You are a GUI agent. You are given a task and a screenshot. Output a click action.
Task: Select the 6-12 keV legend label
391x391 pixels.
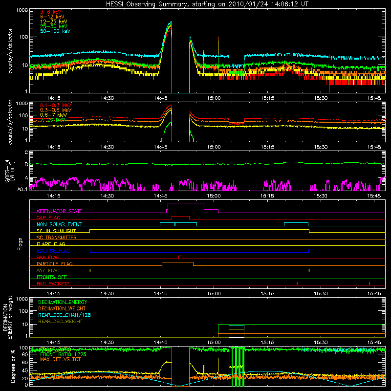click(x=52, y=17)
